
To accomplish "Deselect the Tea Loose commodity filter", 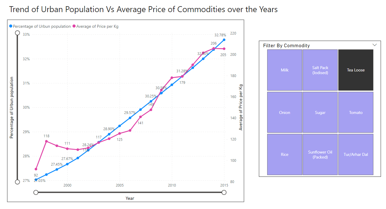I will [356, 70].
